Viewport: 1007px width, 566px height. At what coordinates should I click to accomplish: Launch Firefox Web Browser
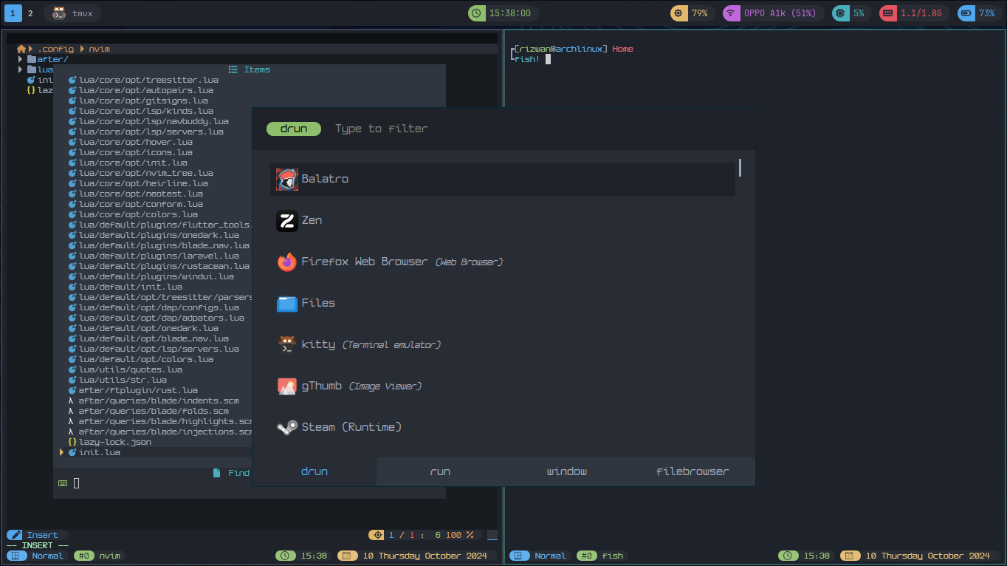[364, 261]
